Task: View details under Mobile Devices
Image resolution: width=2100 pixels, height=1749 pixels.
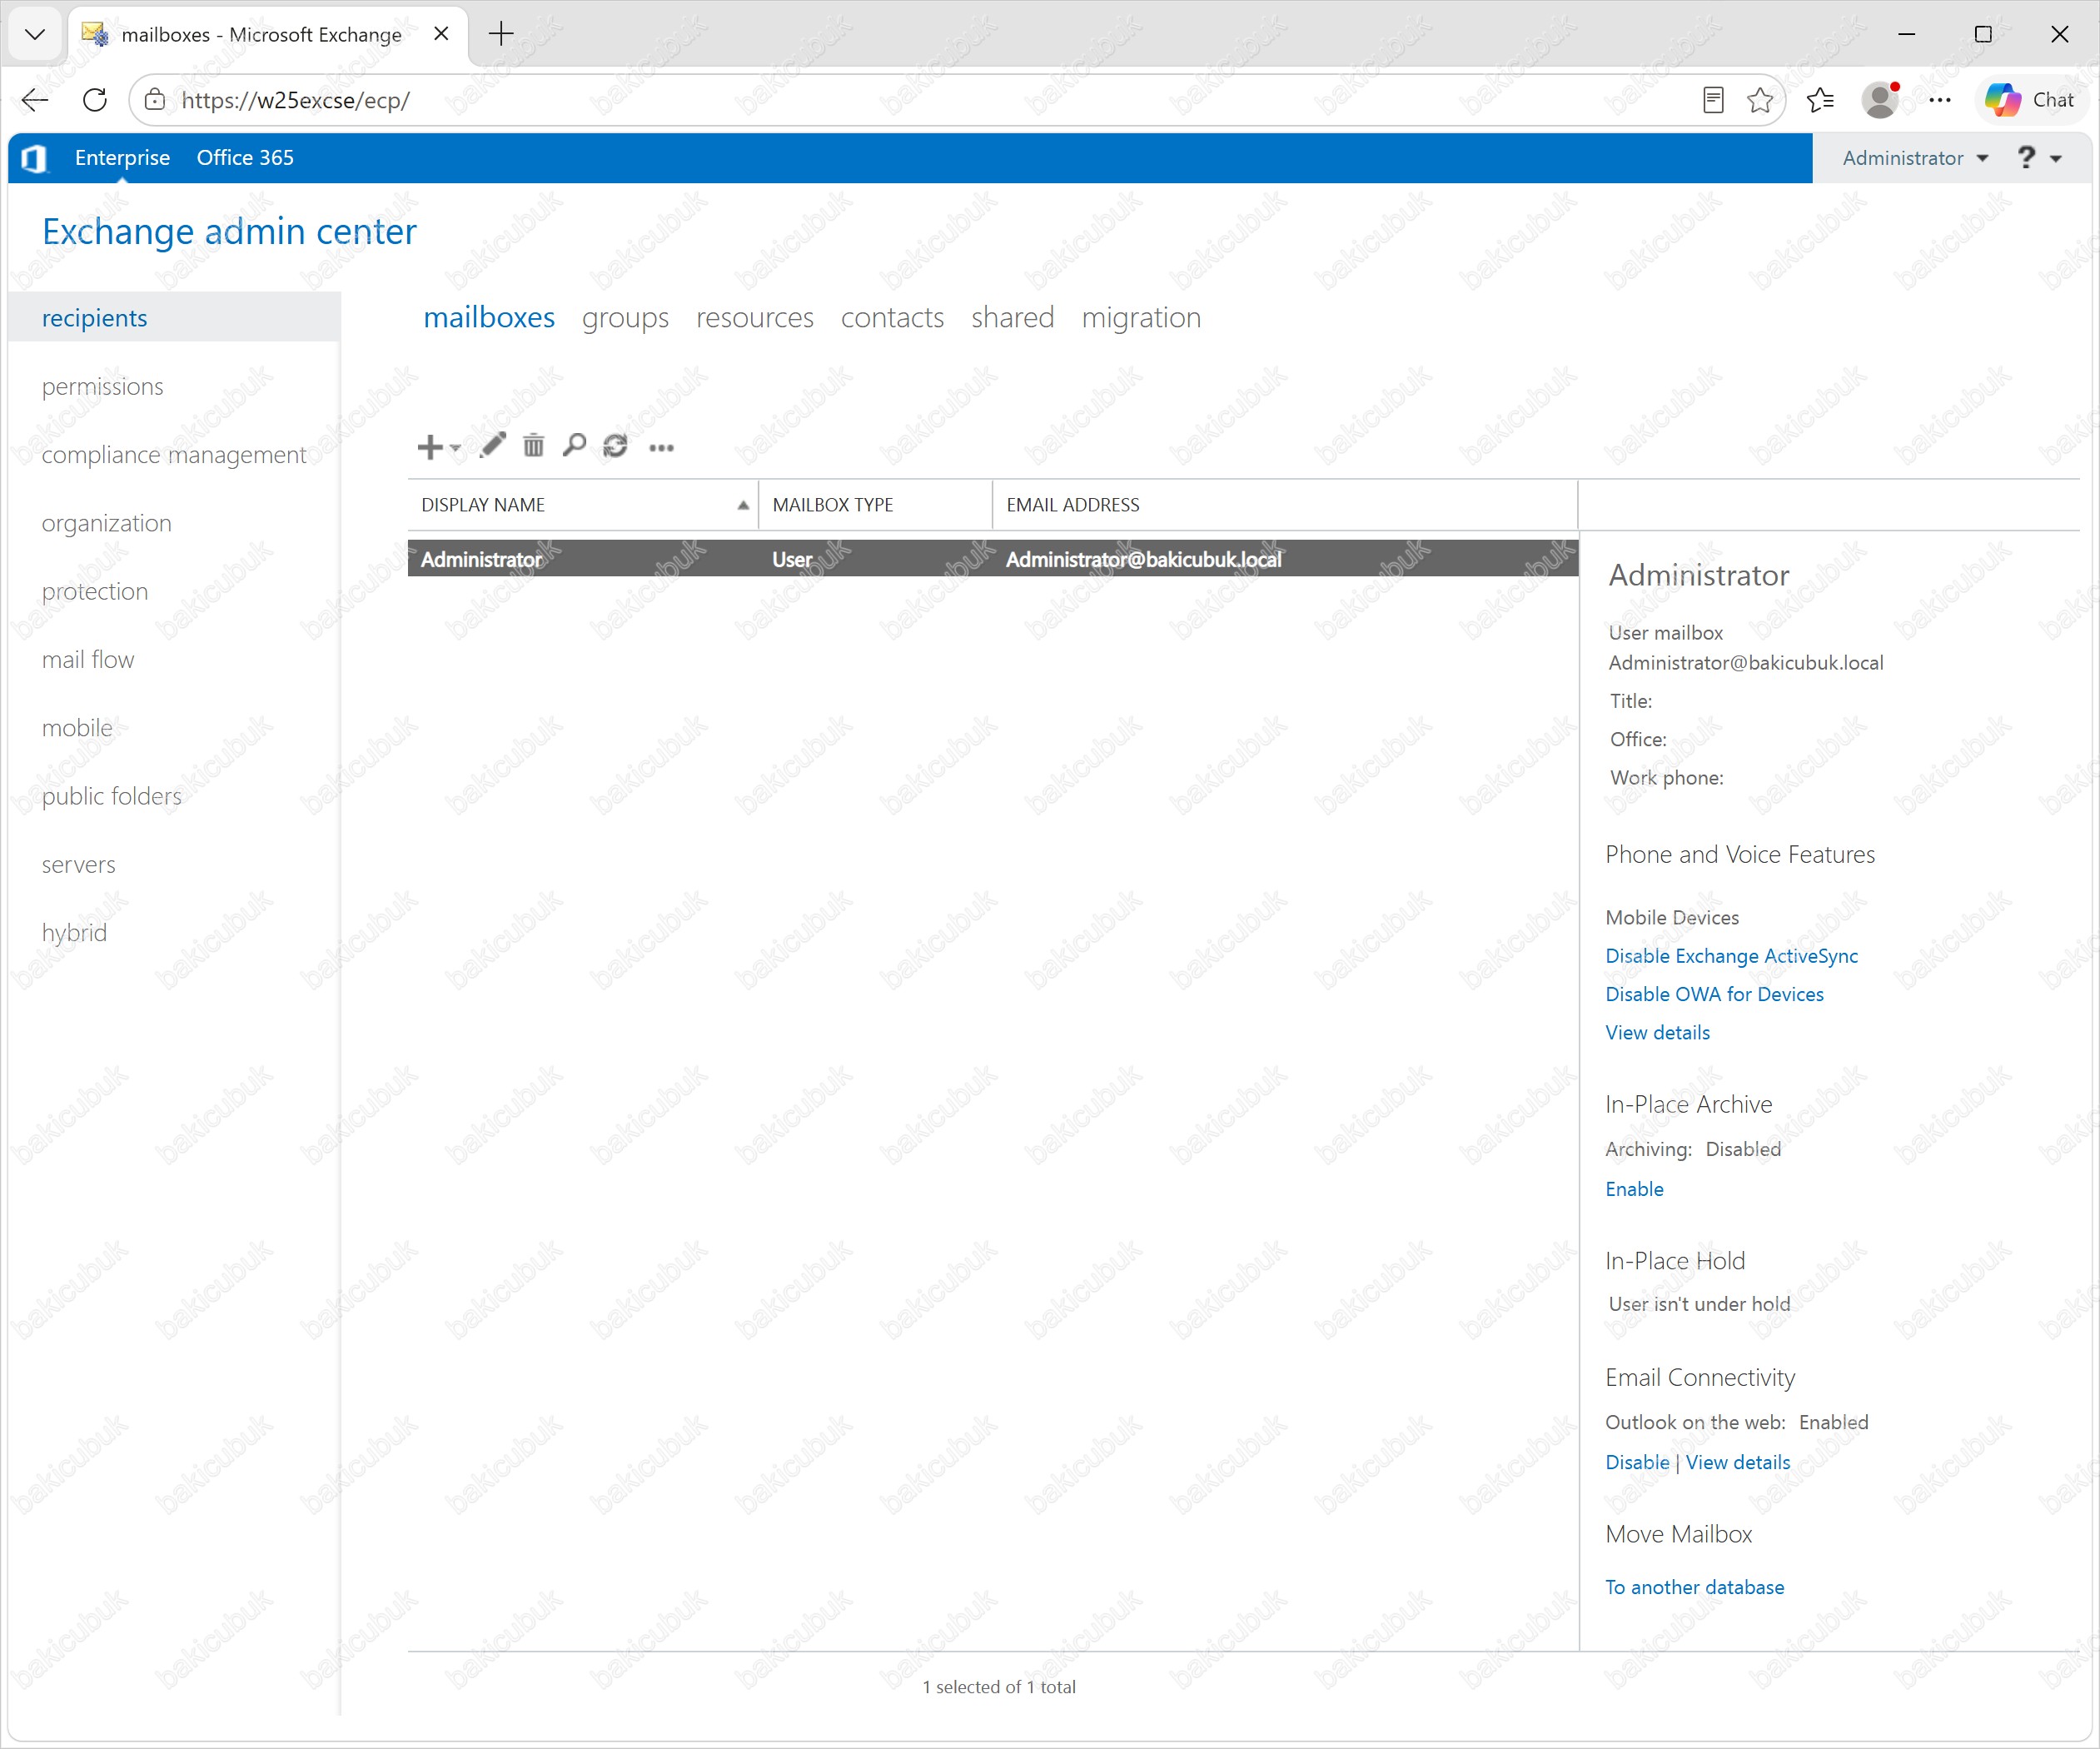Action: pos(1657,1033)
